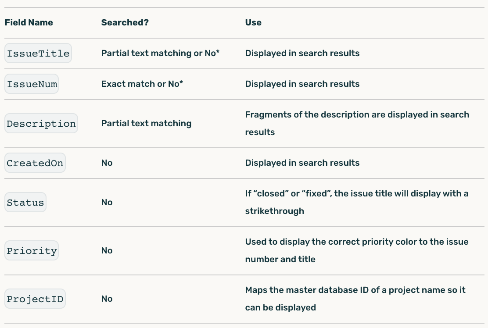Select the ProjectID code tag

pyautogui.click(x=35, y=299)
